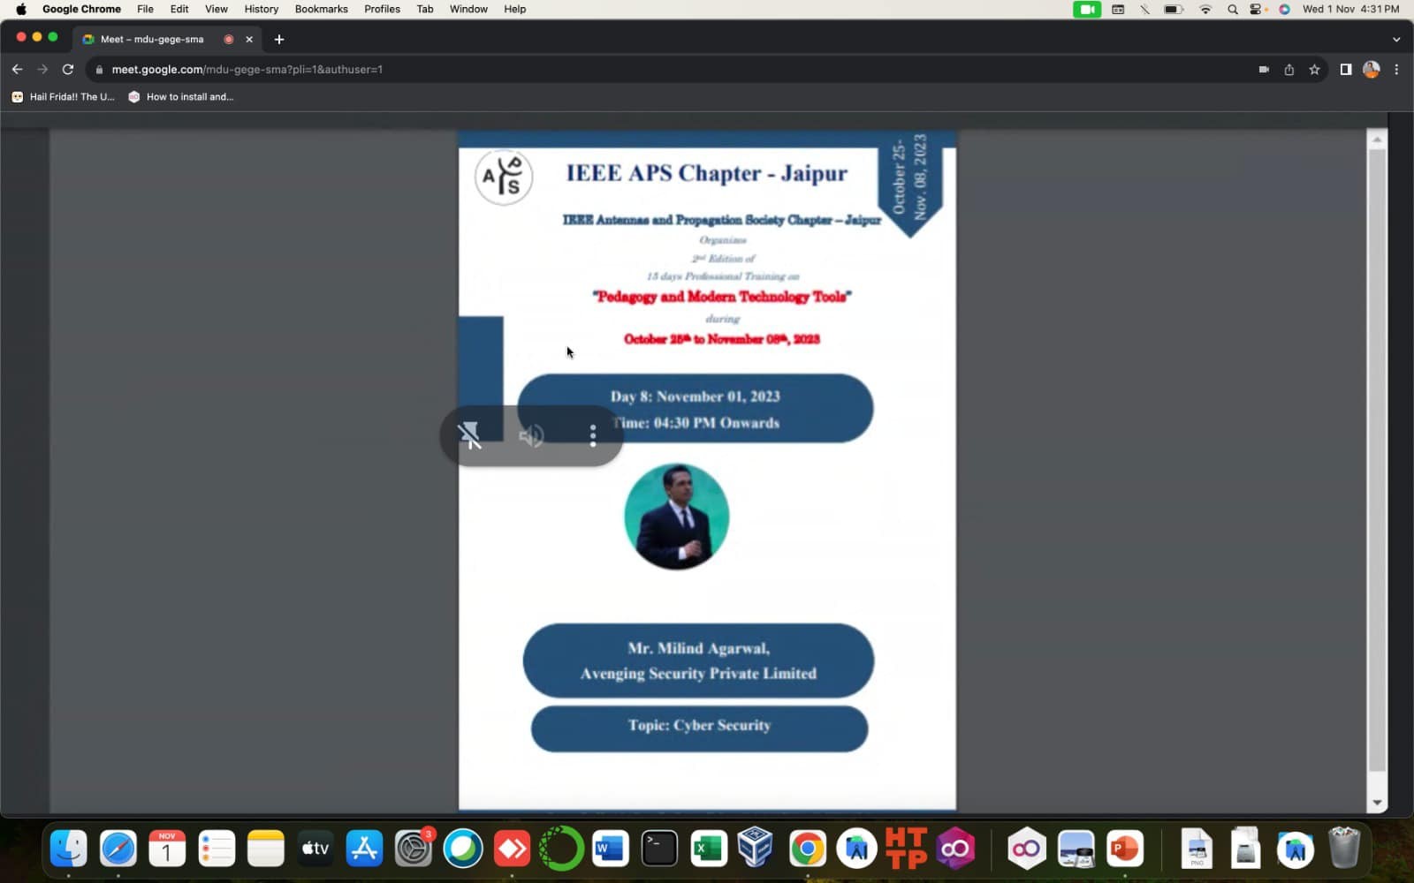Screen dimensions: 1414x883
Task: Click the 'Mr. Milind Agarwal' name banner
Action: tap(698, 660)
